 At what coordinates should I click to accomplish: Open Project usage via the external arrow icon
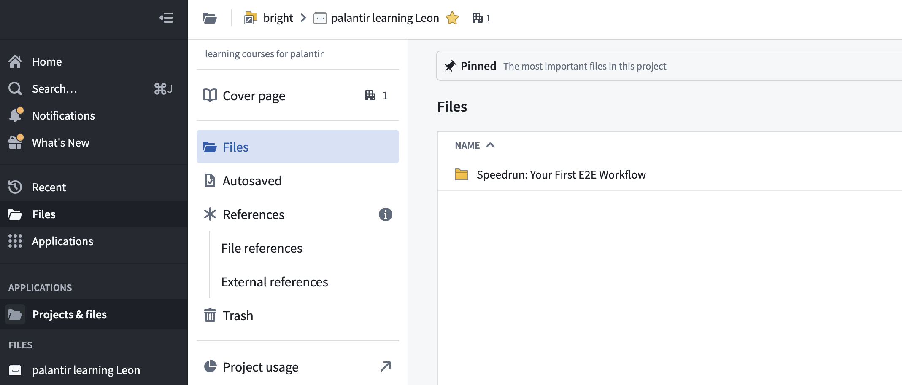pyautogui.click(x=385, y=367)
